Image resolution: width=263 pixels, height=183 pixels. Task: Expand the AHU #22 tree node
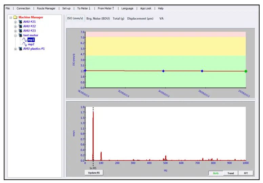click(x=16, y=26)
